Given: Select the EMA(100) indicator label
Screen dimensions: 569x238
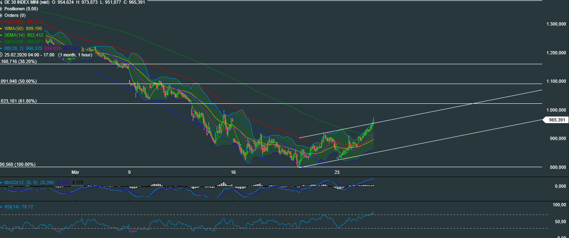Looking at the screenshot, I should pyautogui.click(x=14, y=22).
